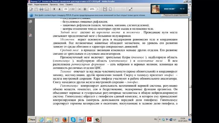Click the vertical scrollbar thumb
219x123 pixels.
[x=190, y=86]
